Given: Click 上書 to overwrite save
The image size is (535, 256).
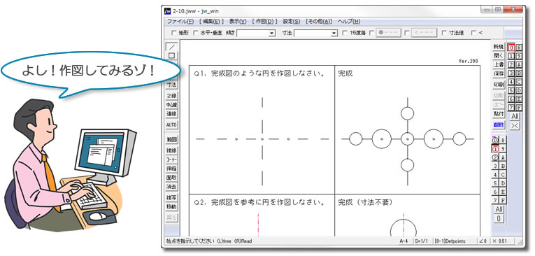Looking at the screenshot, I should [x=499, y=64].
